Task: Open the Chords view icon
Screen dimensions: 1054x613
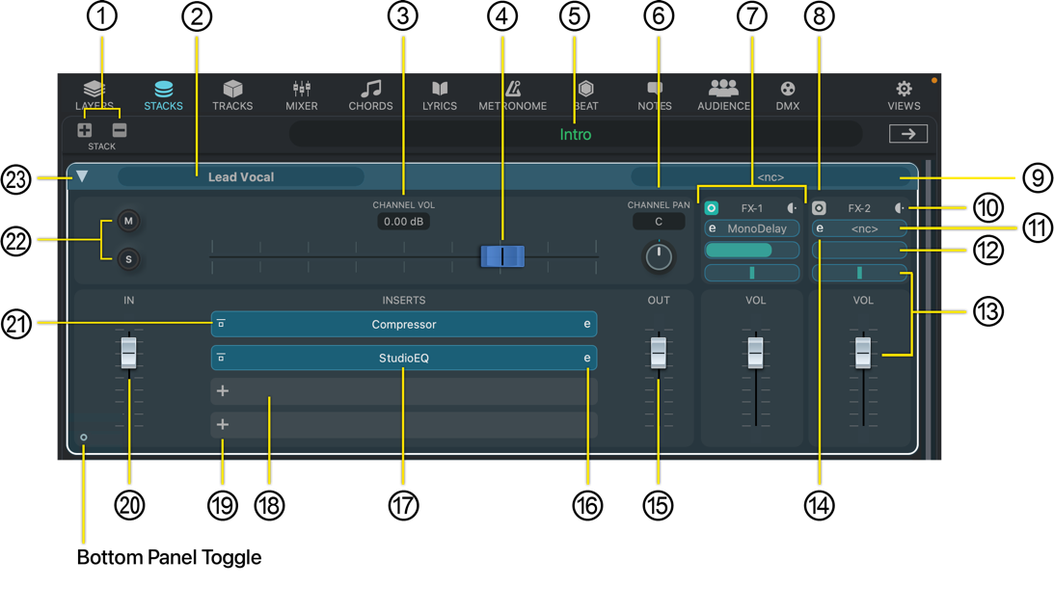Action: tap(370, 94)
